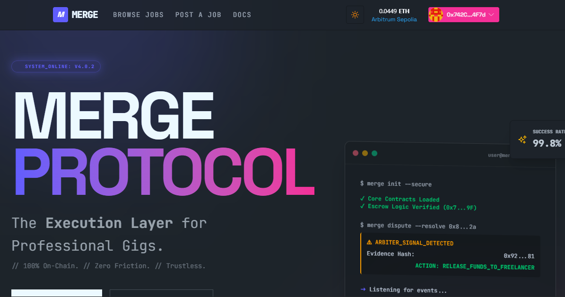The width and height of the screenshot is (565, 297).
Task: Open the DOCS link
Action: [242, 15]
